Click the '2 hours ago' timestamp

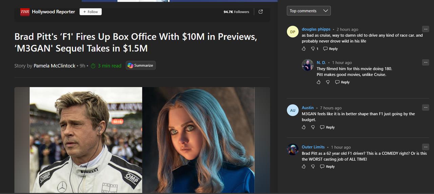(347, 29)
